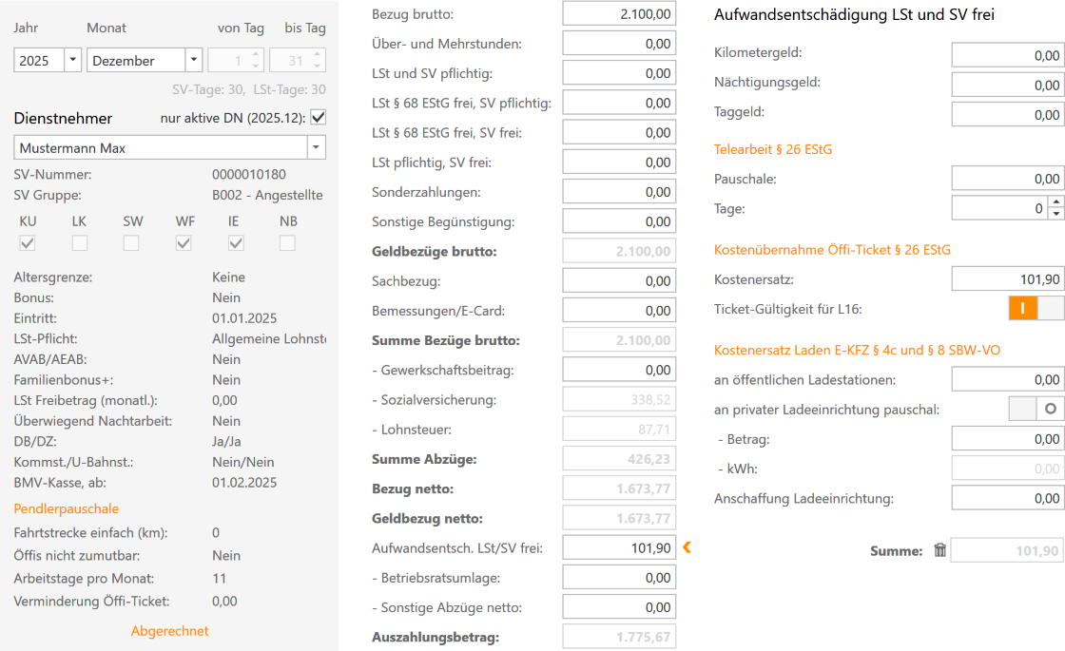Image resolution: width=1065 pixels, height=651 pixels.
Task: Uncheck the WF checkbox
Action: [184, 242]
